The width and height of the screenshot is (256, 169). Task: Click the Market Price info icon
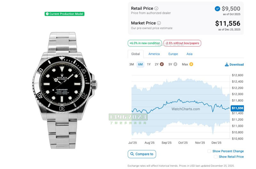[159, 23]
